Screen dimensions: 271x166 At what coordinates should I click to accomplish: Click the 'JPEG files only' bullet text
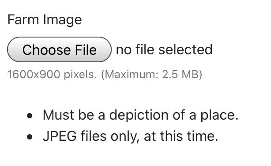131,136
